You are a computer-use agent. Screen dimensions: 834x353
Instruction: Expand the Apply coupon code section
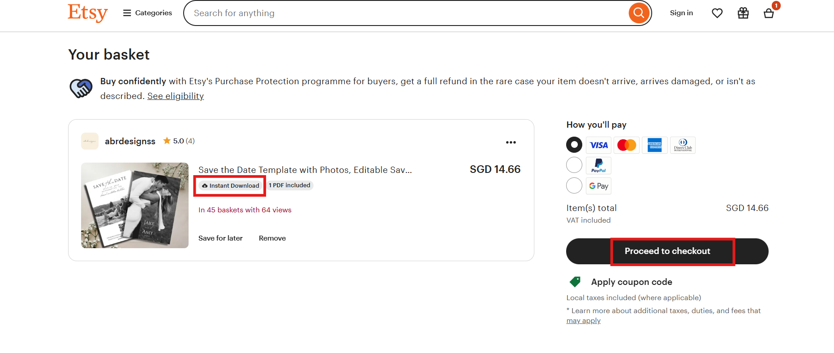(632, 282)
